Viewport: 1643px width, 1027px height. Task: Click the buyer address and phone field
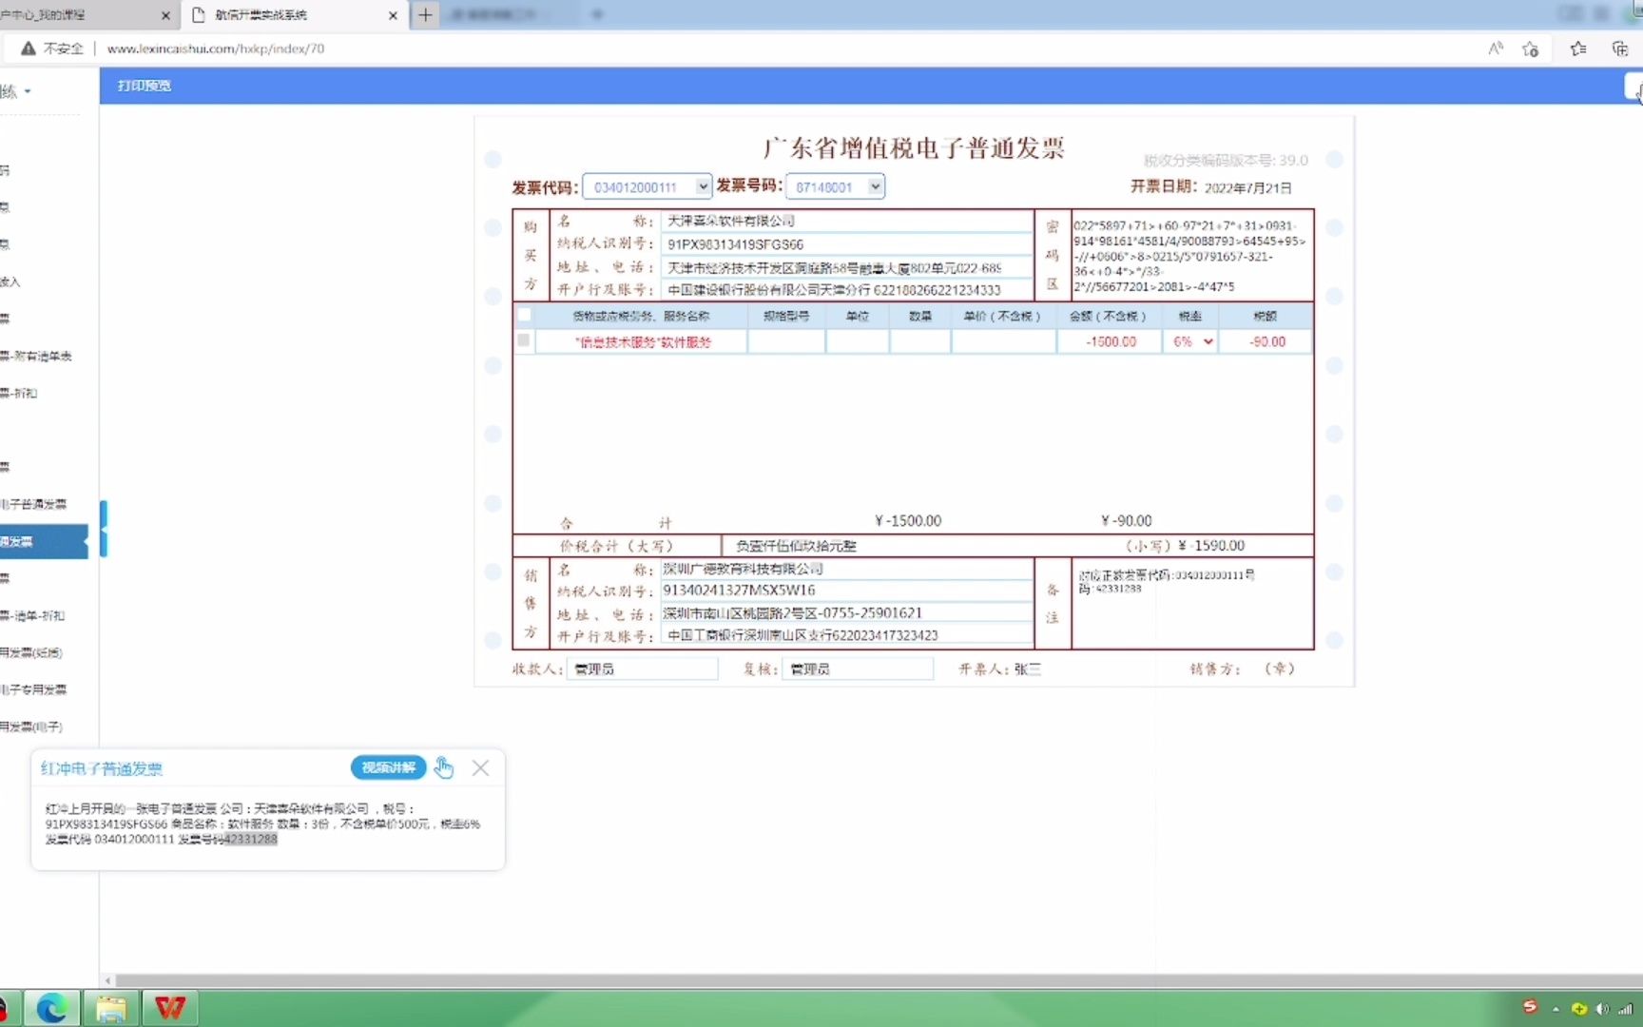tap(846, 268)
